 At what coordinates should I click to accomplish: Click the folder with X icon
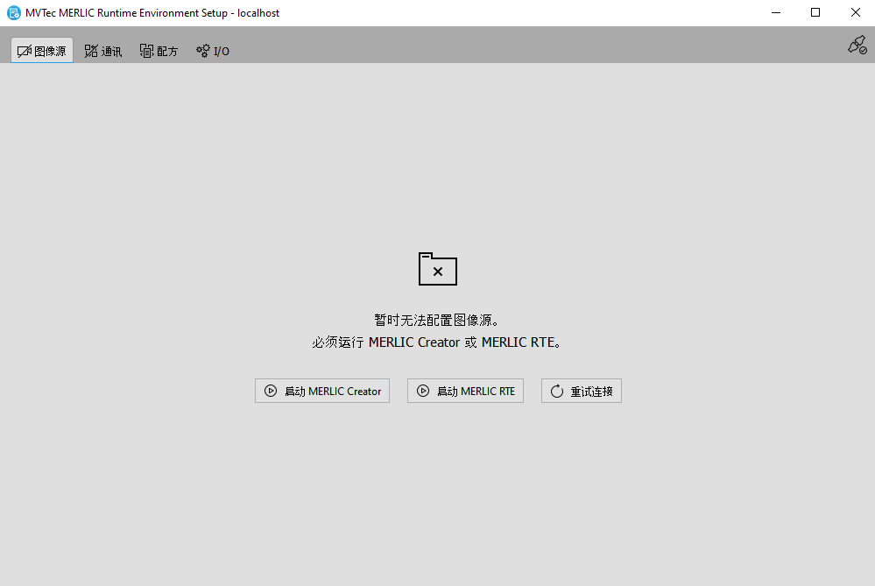point(438,269)
